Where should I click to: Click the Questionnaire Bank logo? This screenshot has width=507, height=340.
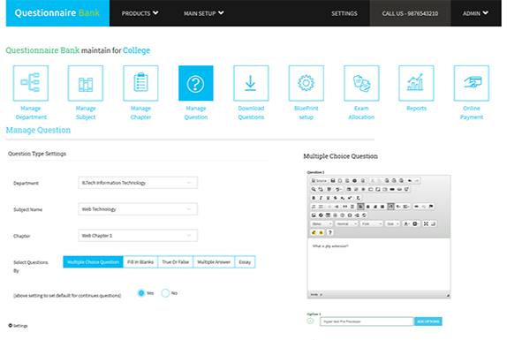[x=57, y=13]
